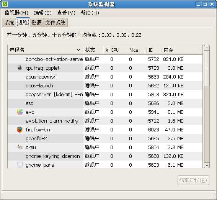Open the 查看(V) menu

66,13
